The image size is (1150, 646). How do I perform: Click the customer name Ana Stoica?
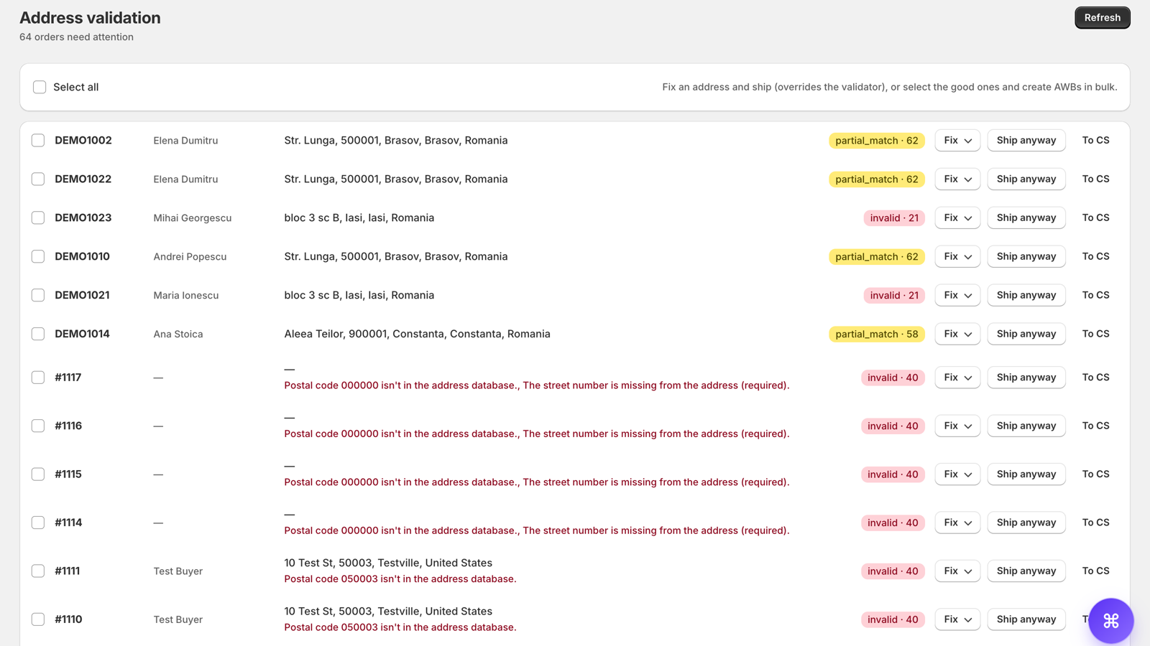pyautogui.click(x=178, y=334)
